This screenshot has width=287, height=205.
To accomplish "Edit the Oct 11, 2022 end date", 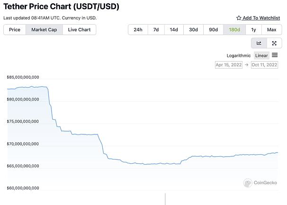I will point(264,65).
